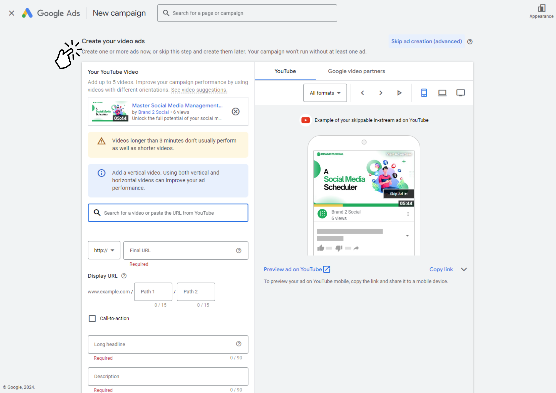Image resolution: width=556 pixels, height=393 pixels.
Task: Click thumbs up icon in preview
Action: 321,248
